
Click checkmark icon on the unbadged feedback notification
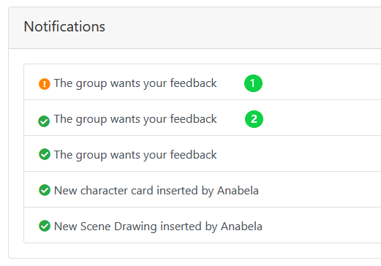[x=45, y=154]
